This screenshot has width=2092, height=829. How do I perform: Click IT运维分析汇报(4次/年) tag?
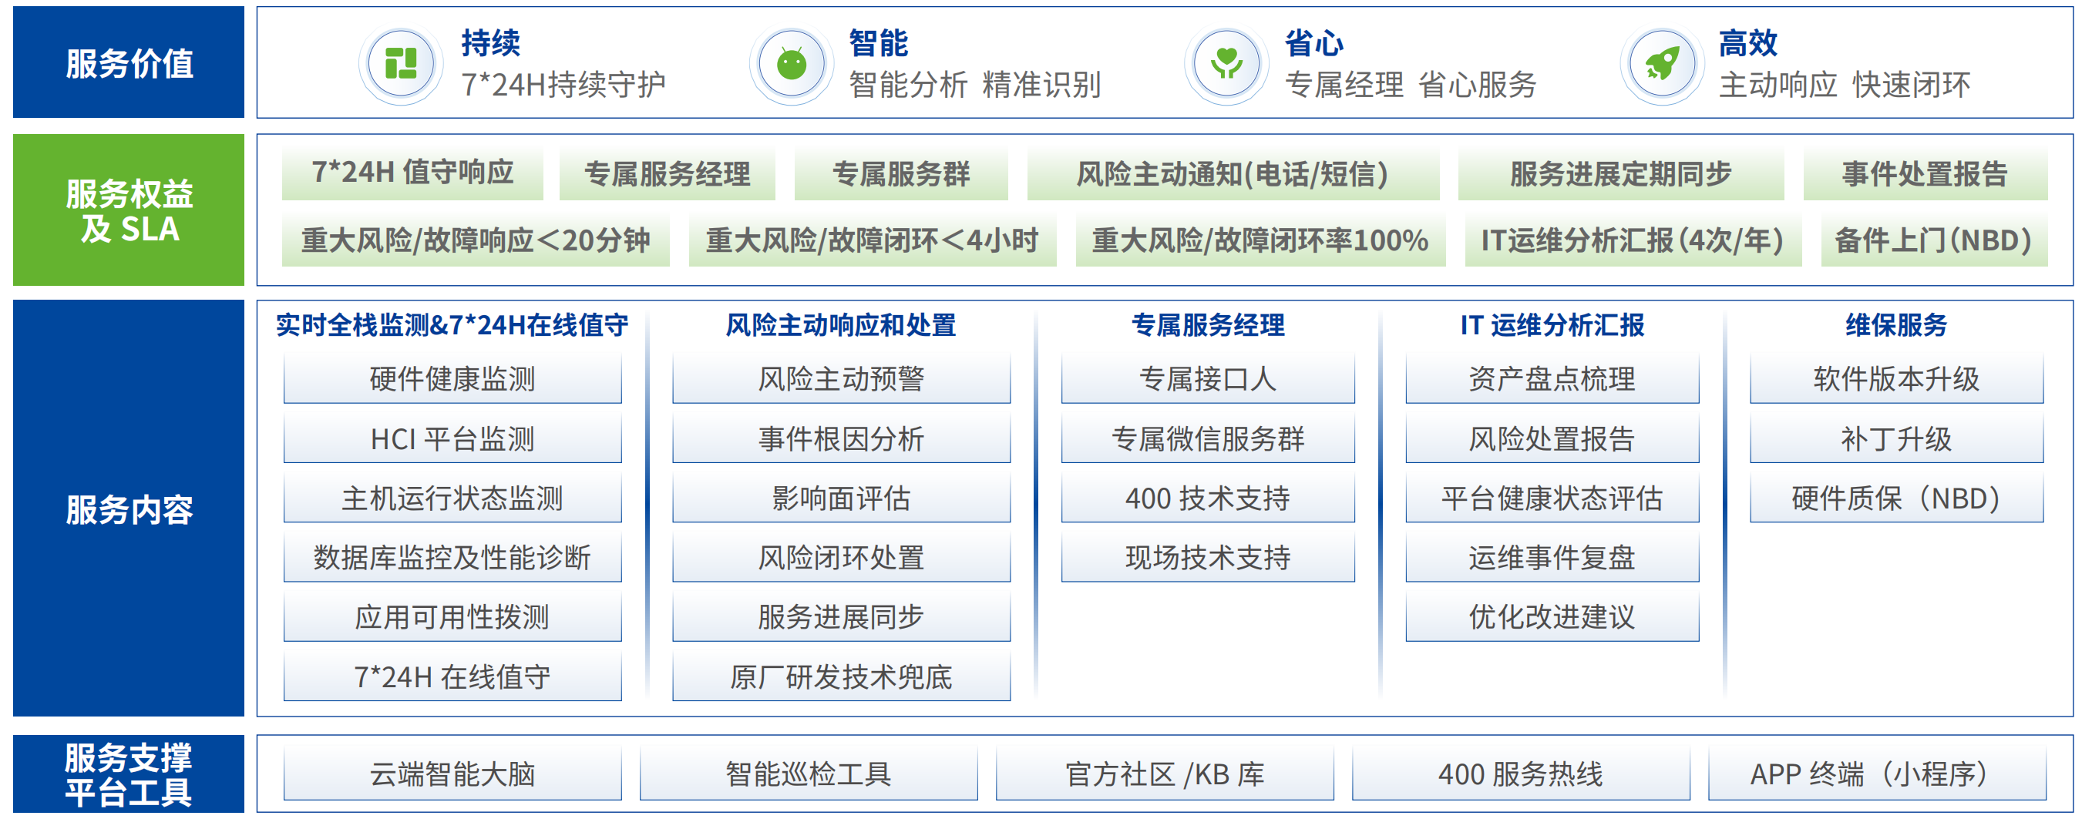(x=1633, y=240)
